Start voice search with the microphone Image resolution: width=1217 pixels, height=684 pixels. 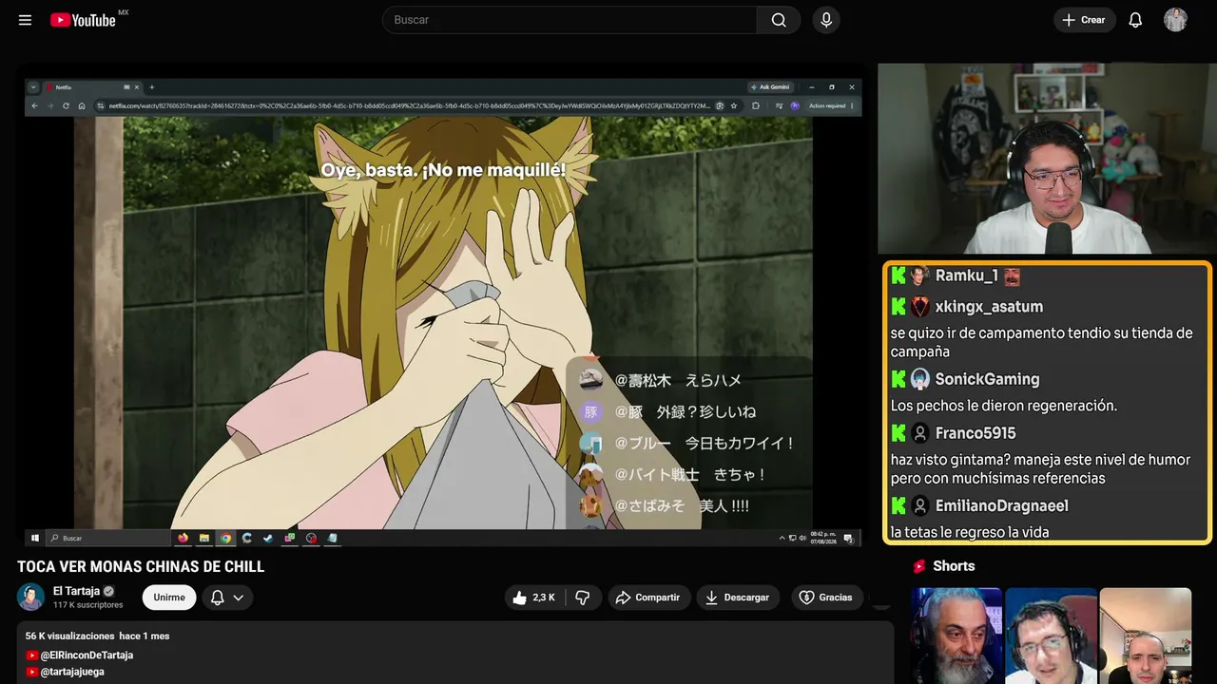tap(826, 20)
